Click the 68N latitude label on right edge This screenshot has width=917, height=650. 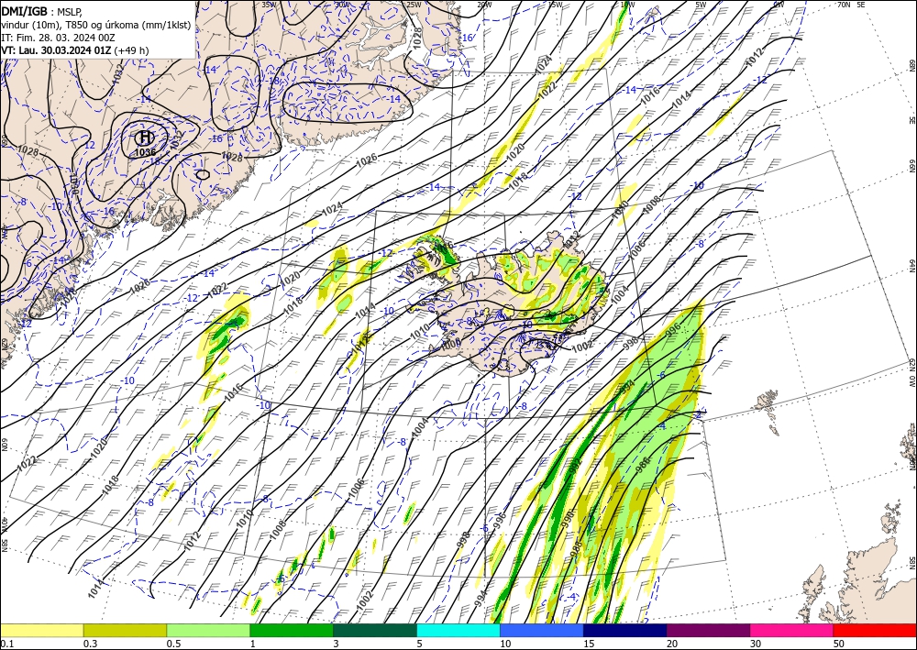[x=911, y=65]
